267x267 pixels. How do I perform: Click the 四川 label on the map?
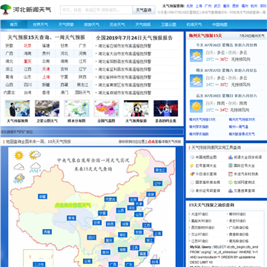(91, 237)
